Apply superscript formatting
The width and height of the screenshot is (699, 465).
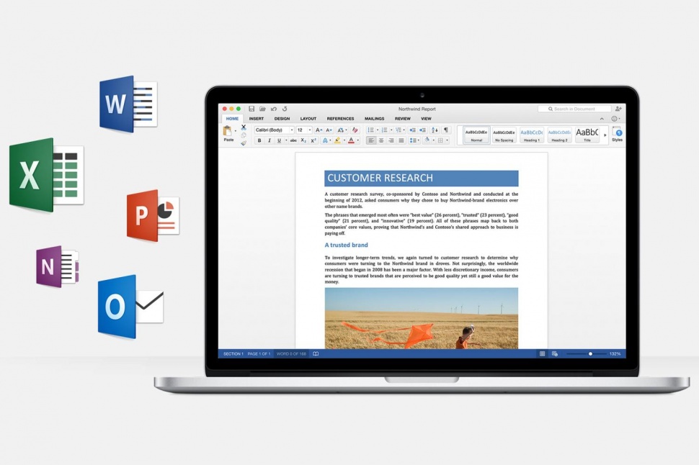(313, 140)
